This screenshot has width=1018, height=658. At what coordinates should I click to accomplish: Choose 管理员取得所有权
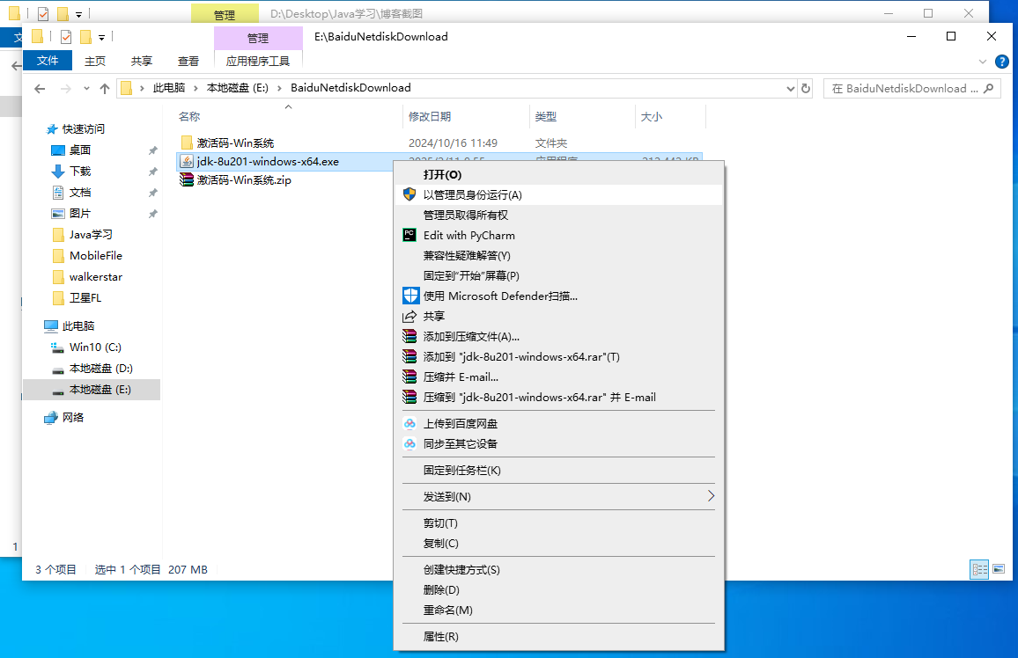(x=558, y=215)
